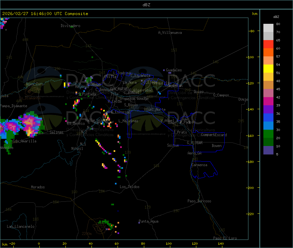Select the 'A_Villanueva' map label
The height and width of the screenshot is (248, 293).
[170, 33]
